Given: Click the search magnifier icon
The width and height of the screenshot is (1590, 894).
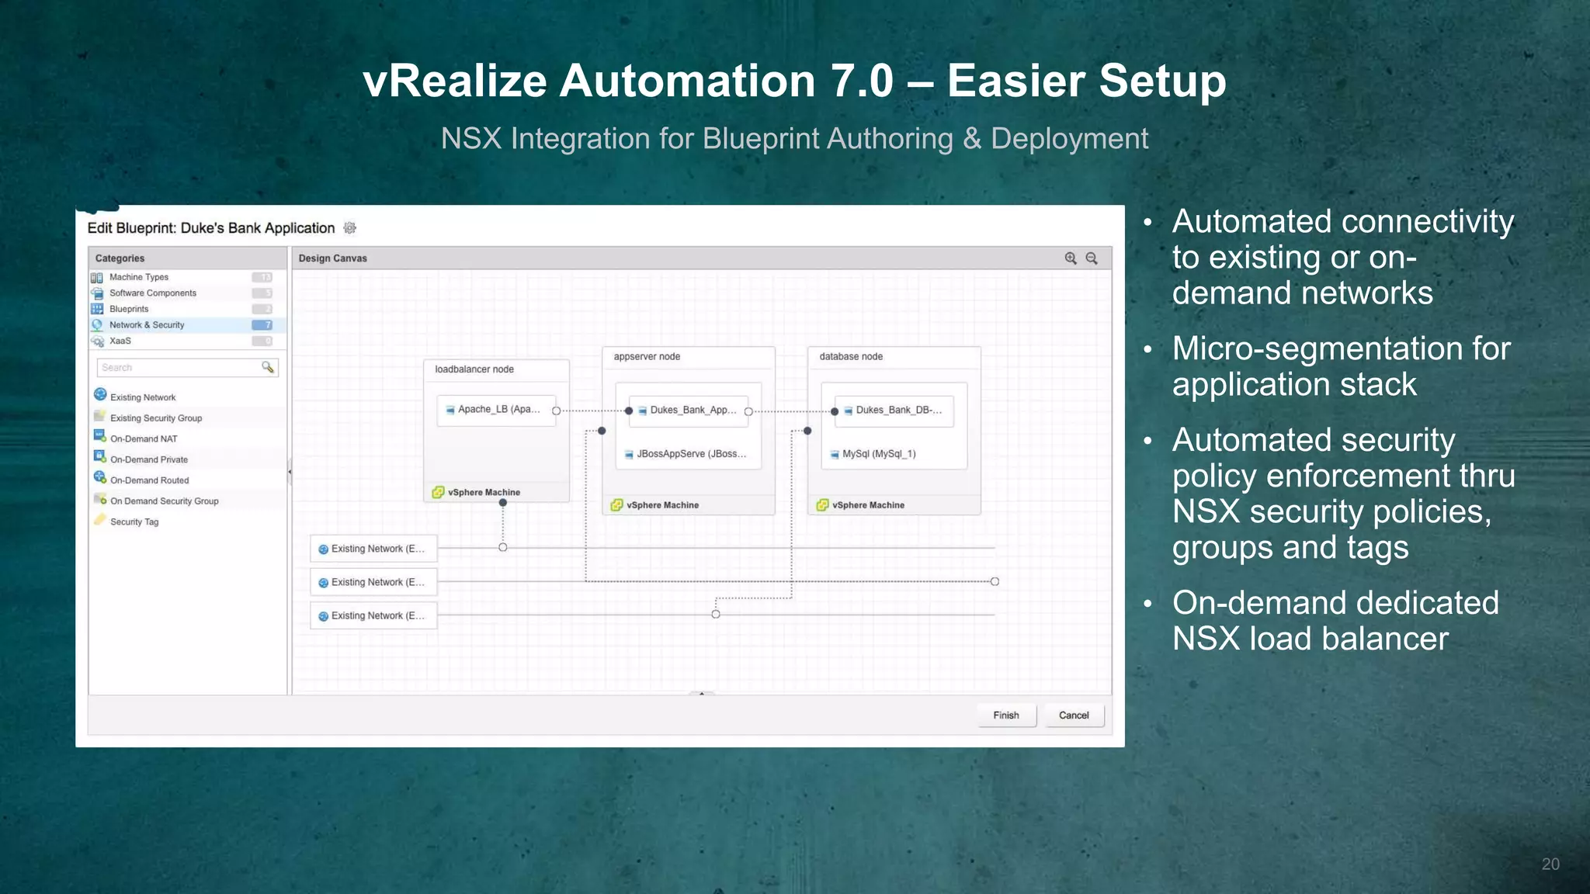Looking at the screenshot, I should pos(268,367).
